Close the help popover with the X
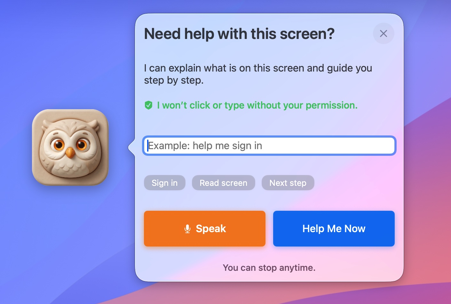 (384, 34)
